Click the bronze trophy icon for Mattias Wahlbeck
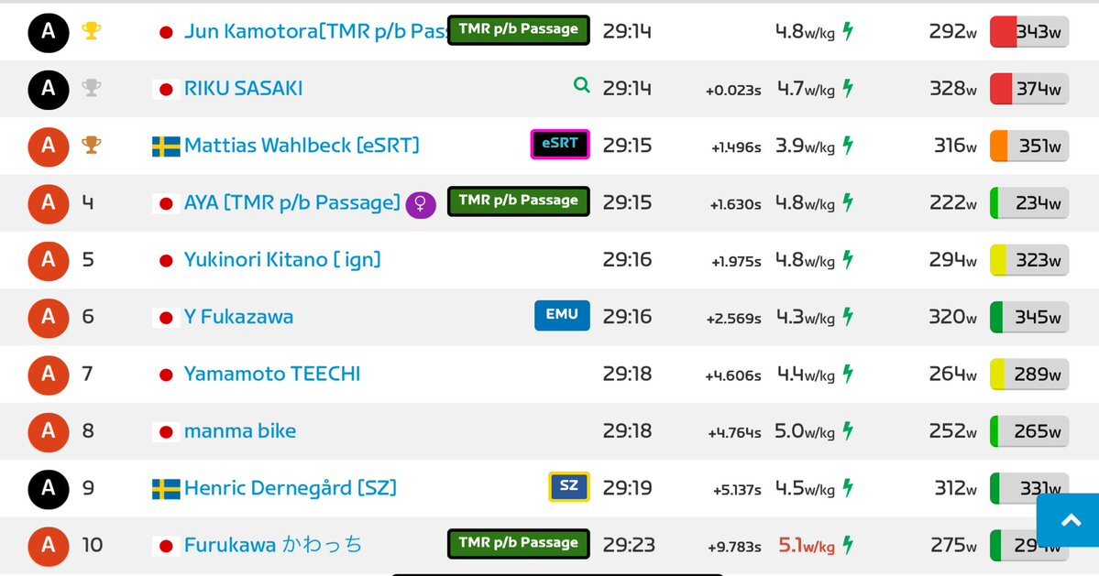The image size is (1099, 576). 91,145
